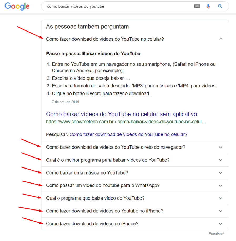Viewport: 236px width, 241px height.
Task: Click the Google logo
Action: pyautogui.click(x=17, y=6)
